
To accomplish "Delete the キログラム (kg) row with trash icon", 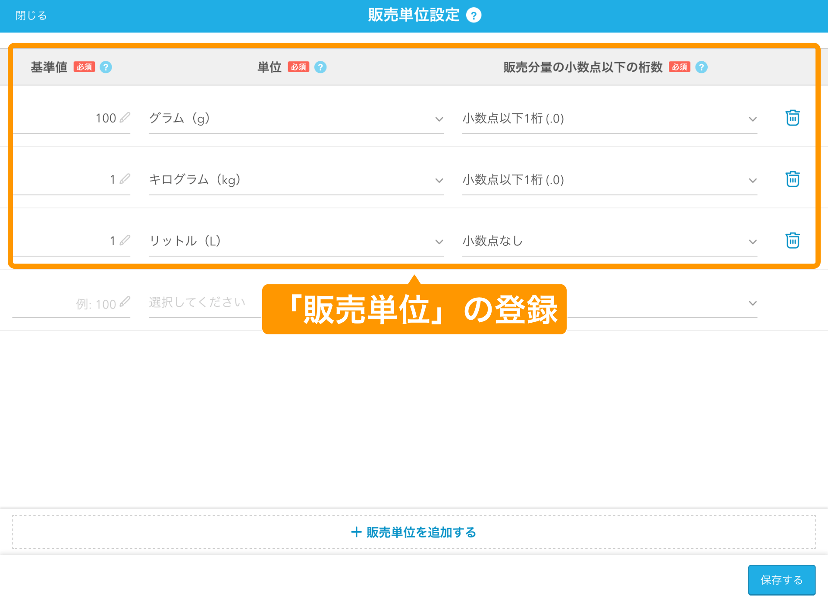I will click(x=793, y=179).
